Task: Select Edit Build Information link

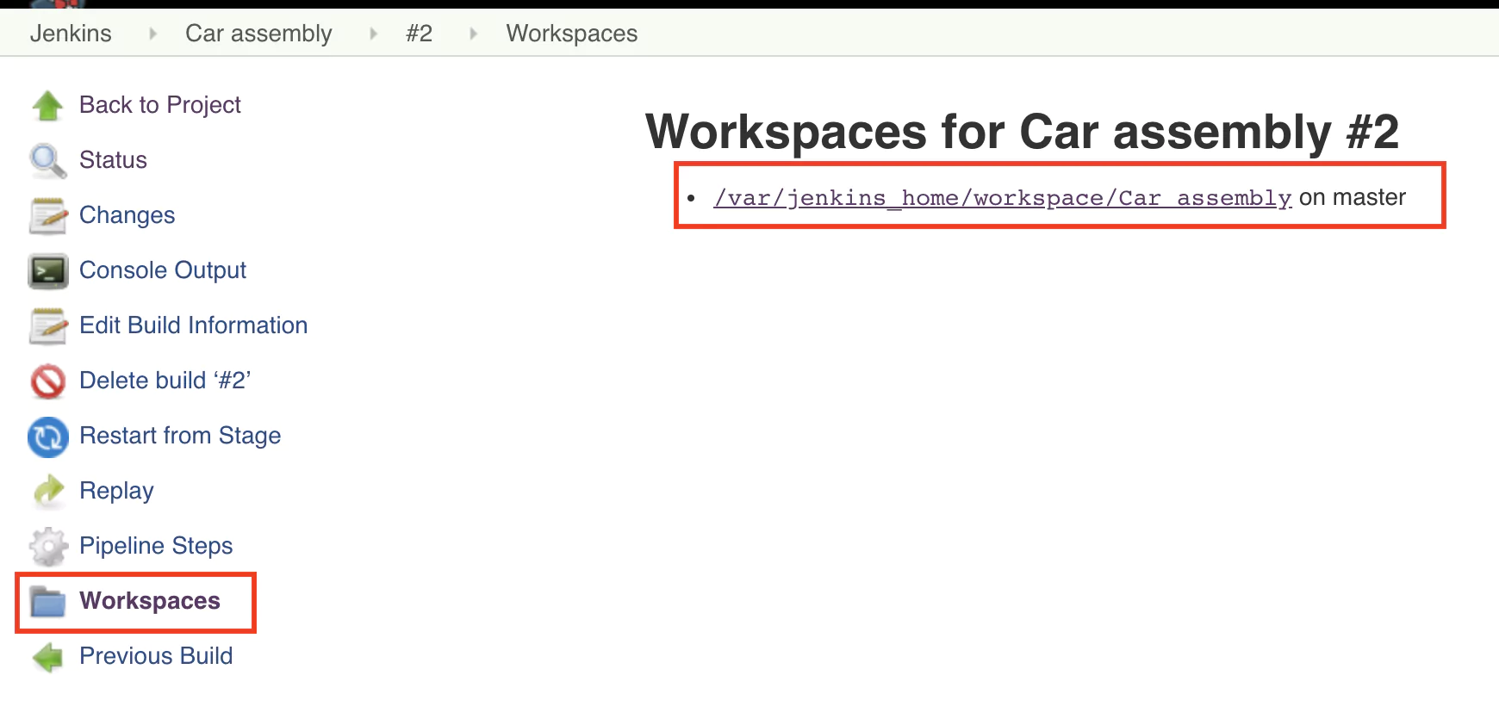Action: coord(193,325)
